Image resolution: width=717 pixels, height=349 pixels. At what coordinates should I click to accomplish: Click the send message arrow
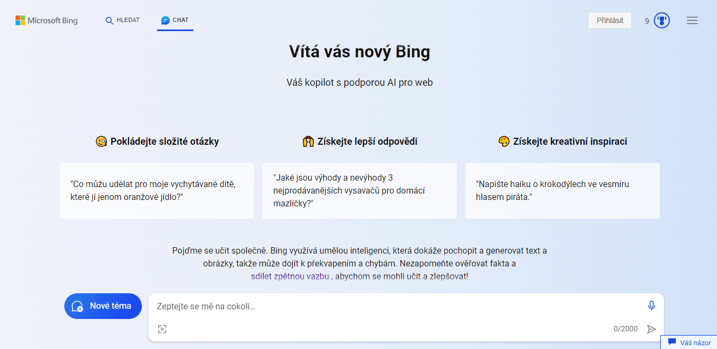click(651, 329)
